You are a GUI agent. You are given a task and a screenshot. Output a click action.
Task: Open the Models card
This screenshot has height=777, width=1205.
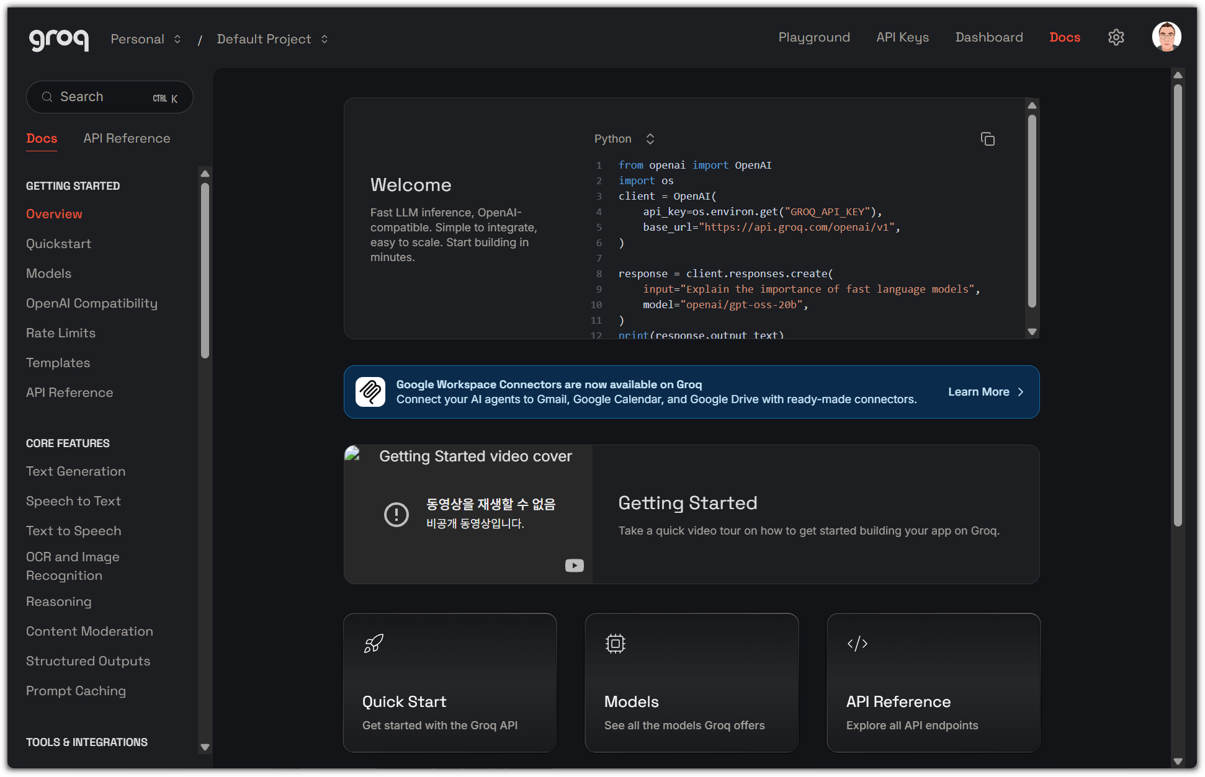coord(692,683)
